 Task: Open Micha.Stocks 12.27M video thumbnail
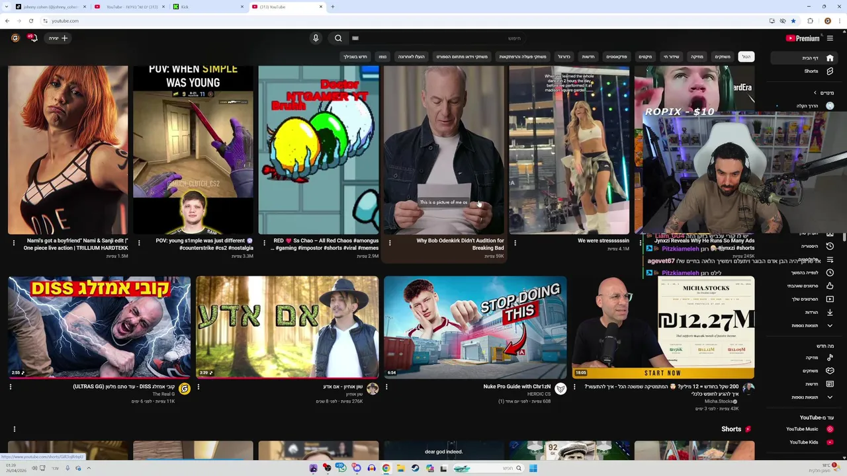pos(663,327)
